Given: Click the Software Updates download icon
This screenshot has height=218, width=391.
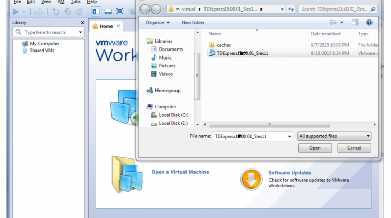Looking at the screenshot, I should pyautogui.click(x=251, y=179).
